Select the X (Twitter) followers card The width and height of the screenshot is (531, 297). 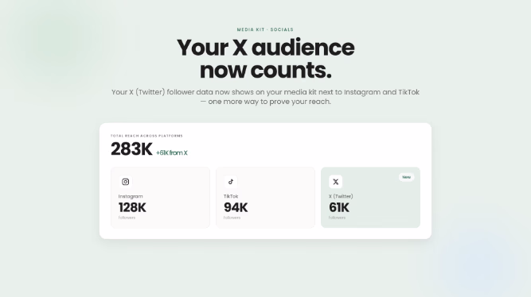click(x=370, y=198)
